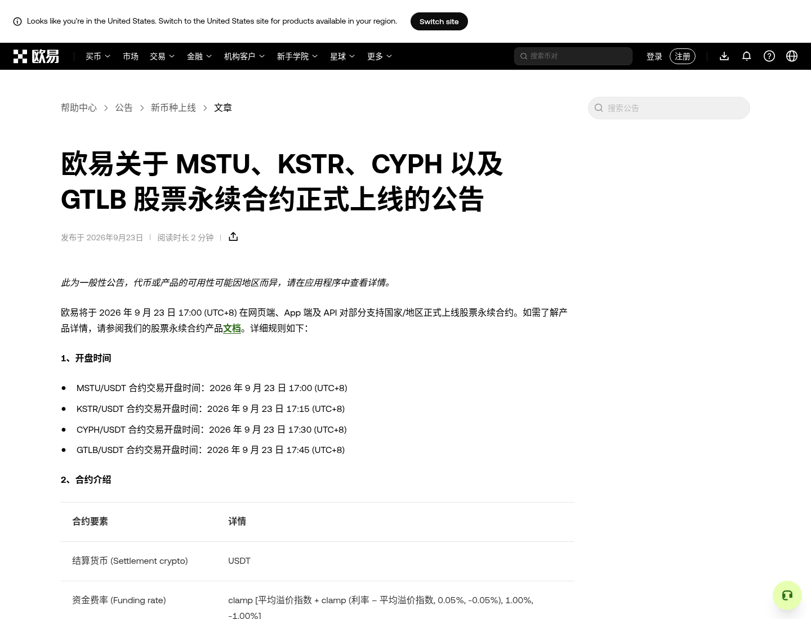This screenshot has height=619, width=811.
Task: Open the 市场 menu item
Action: coord(131,56)
